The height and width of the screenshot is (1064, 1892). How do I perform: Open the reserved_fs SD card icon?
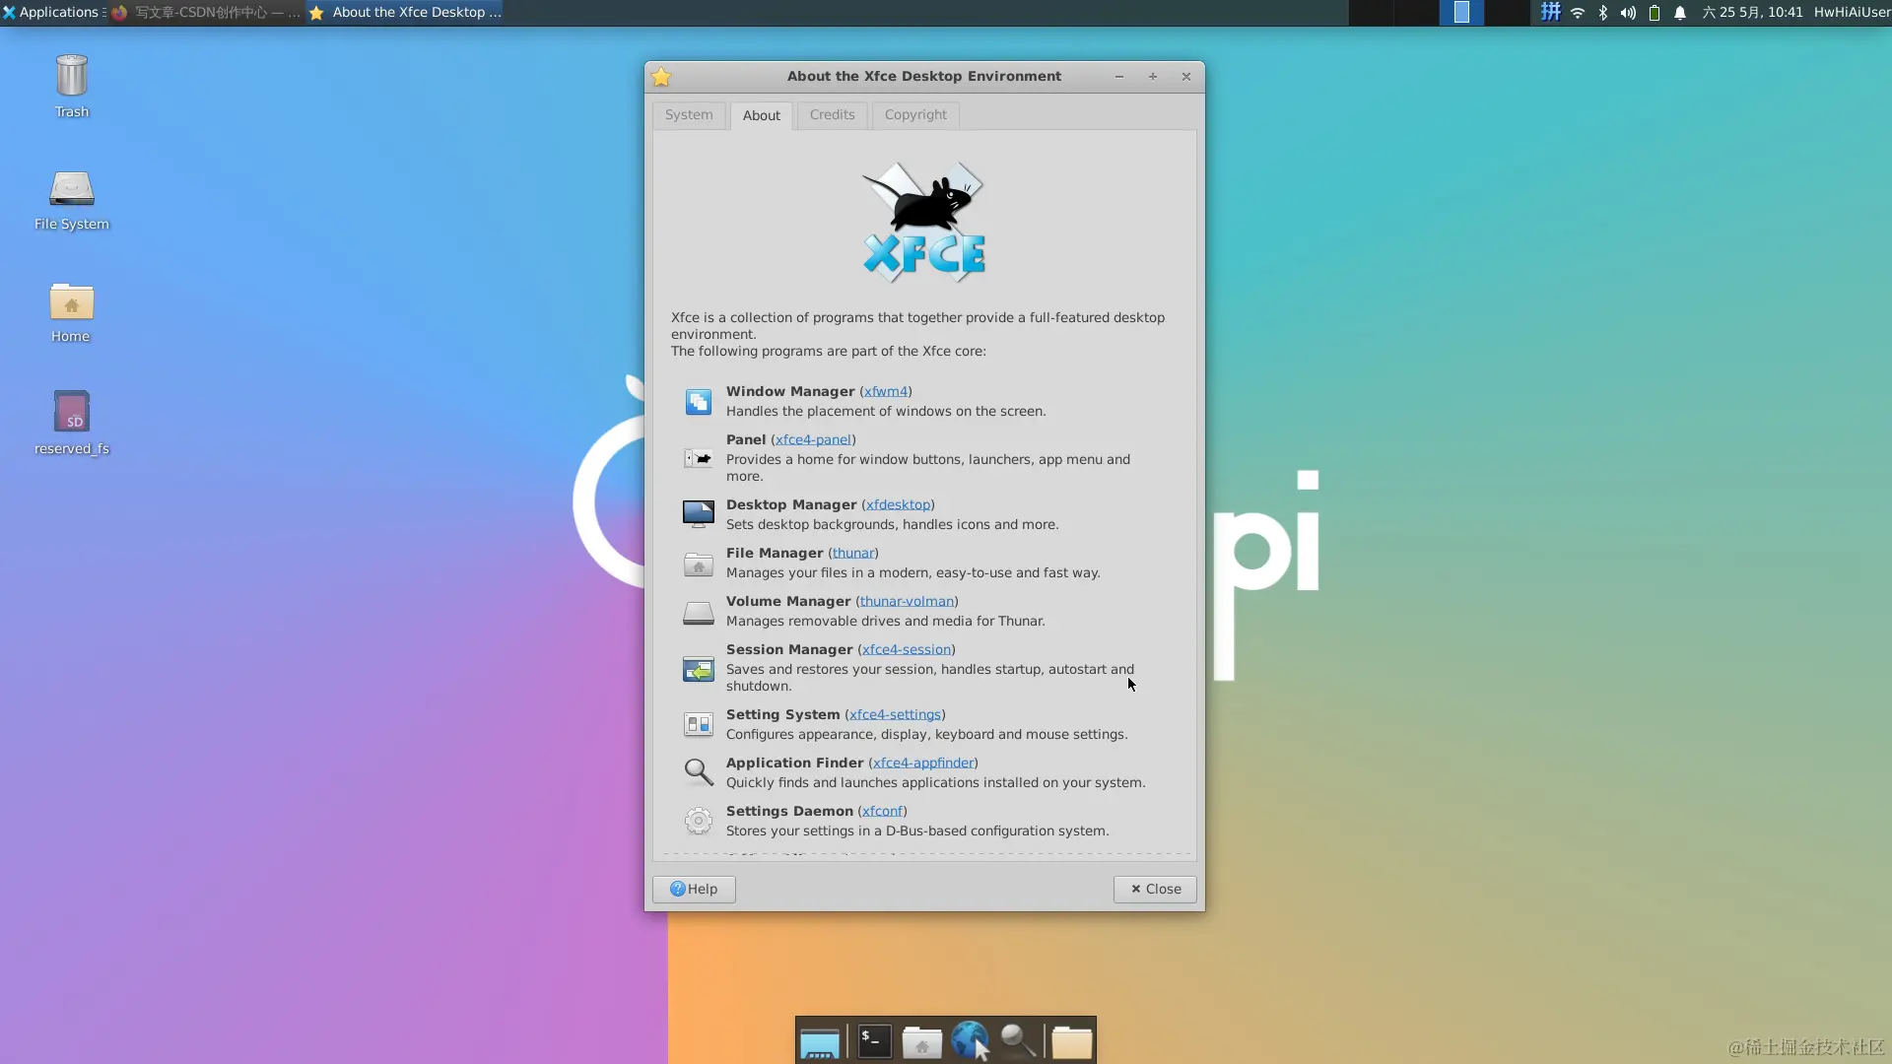[x=71, y=414]
